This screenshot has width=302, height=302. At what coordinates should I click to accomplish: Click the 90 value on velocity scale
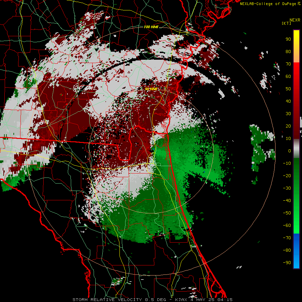(x=288, y=39)
